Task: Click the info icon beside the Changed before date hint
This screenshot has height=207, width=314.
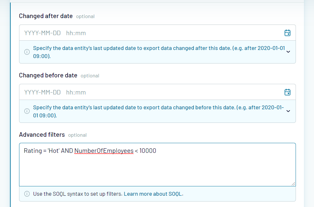Action: pos(27,111)
